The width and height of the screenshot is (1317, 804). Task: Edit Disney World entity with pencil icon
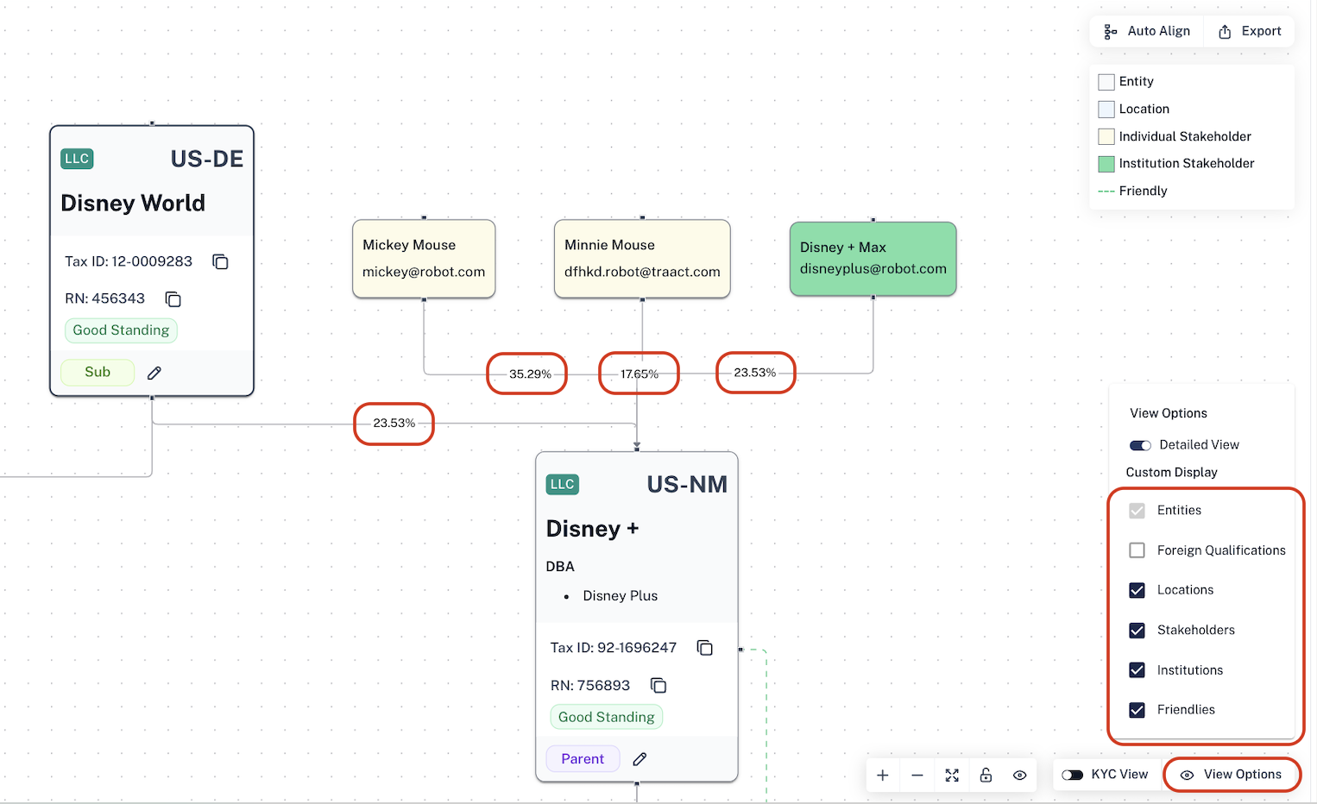coord(154,373)
